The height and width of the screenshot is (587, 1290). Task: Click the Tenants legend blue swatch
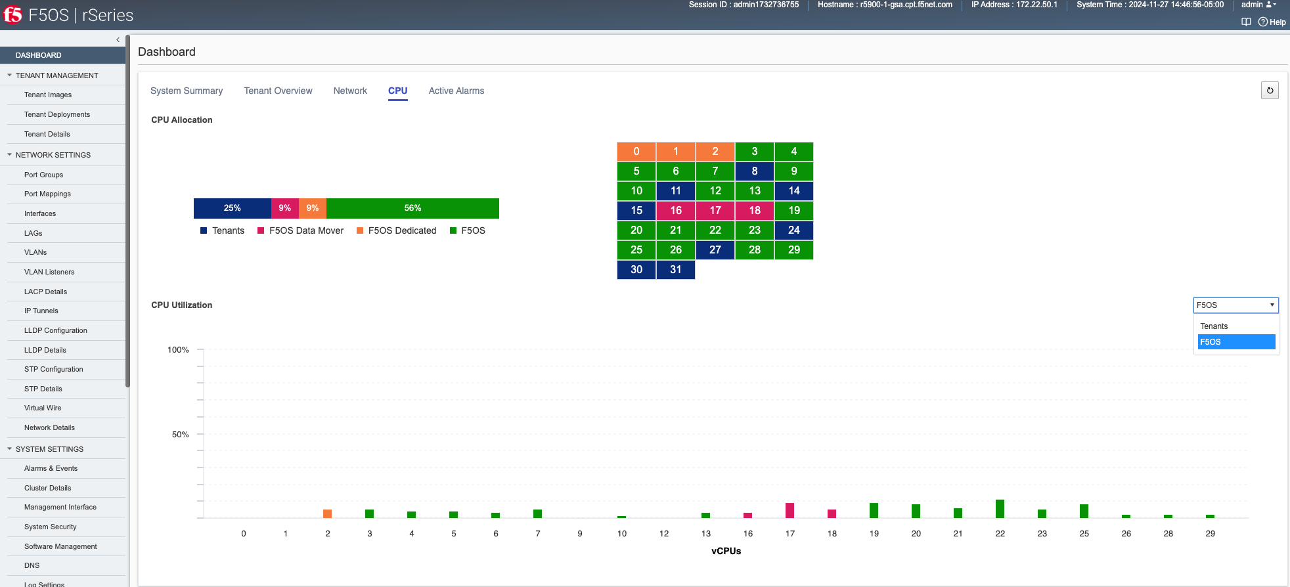204,230
